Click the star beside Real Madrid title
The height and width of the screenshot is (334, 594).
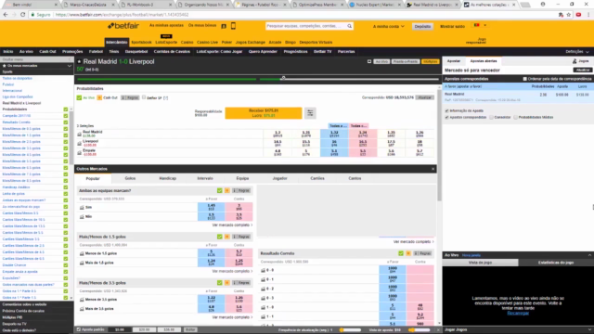79,61
